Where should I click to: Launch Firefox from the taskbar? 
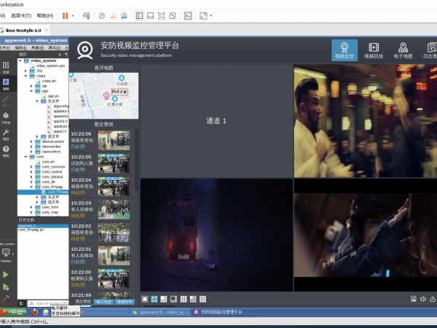35,312
